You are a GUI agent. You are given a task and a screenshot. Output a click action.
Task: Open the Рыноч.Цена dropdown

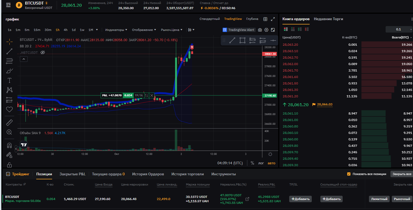pyautogui.click(x=172, y=30)
